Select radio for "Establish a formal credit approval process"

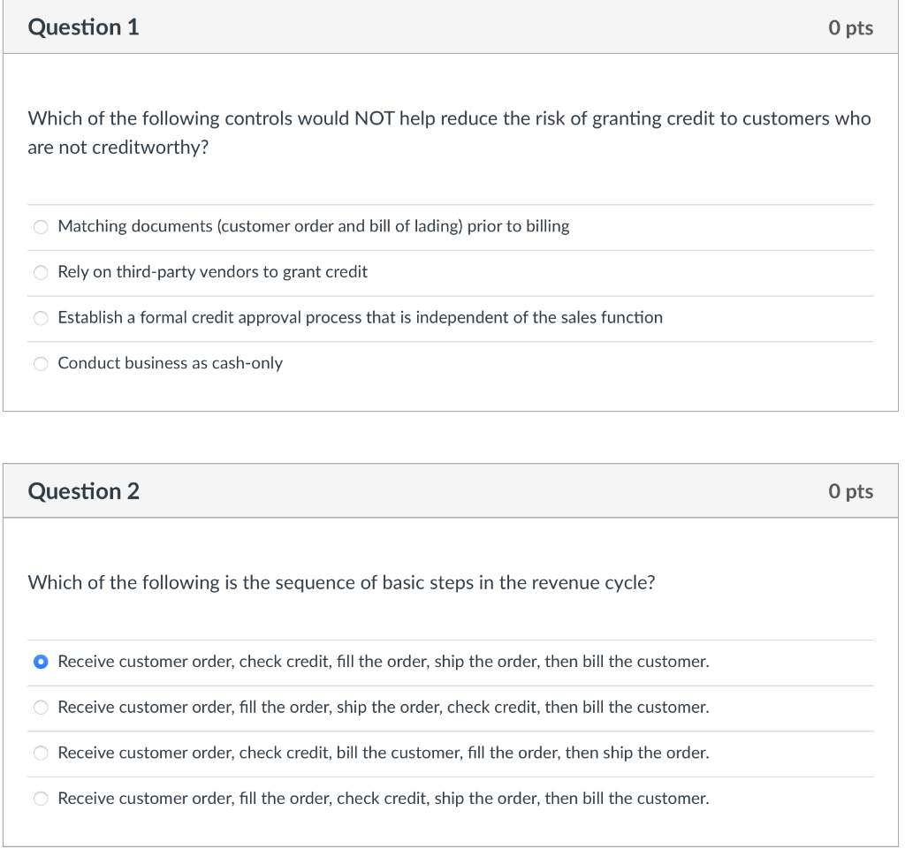pyautogui.click(x=41, y=318)
